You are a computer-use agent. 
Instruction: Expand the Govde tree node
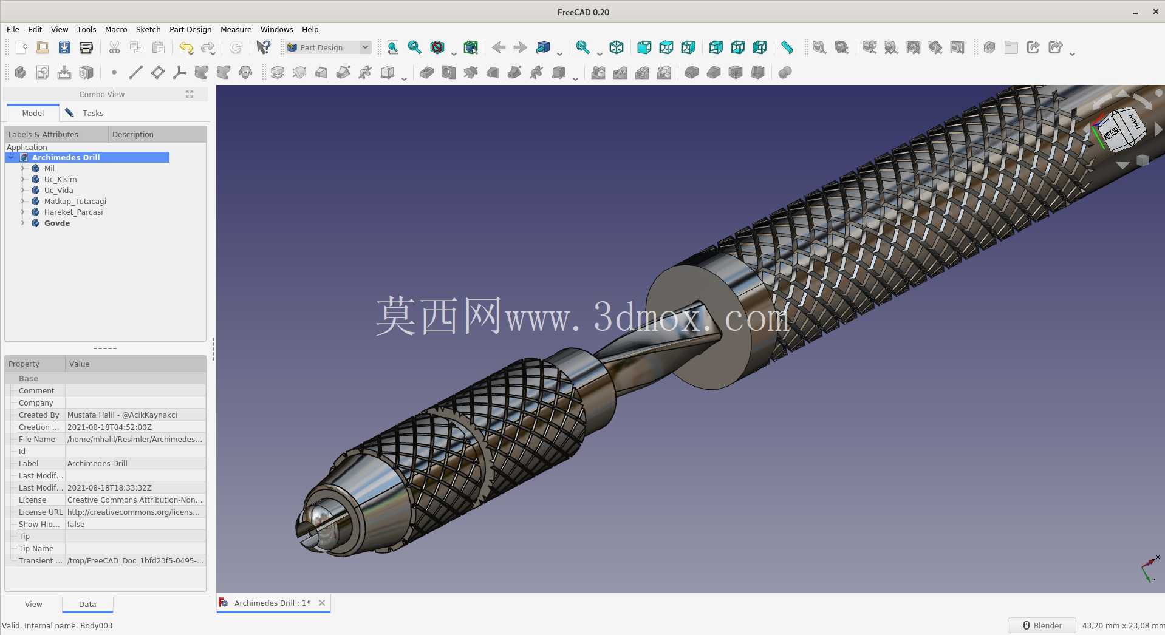pos(23,223)
